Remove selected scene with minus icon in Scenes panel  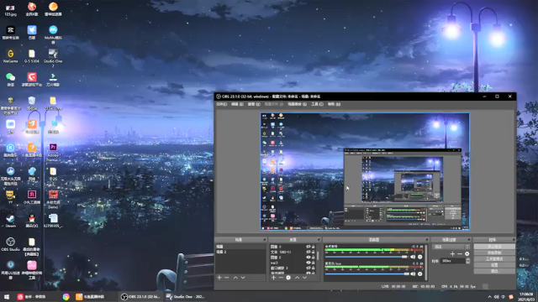[227, 278]
